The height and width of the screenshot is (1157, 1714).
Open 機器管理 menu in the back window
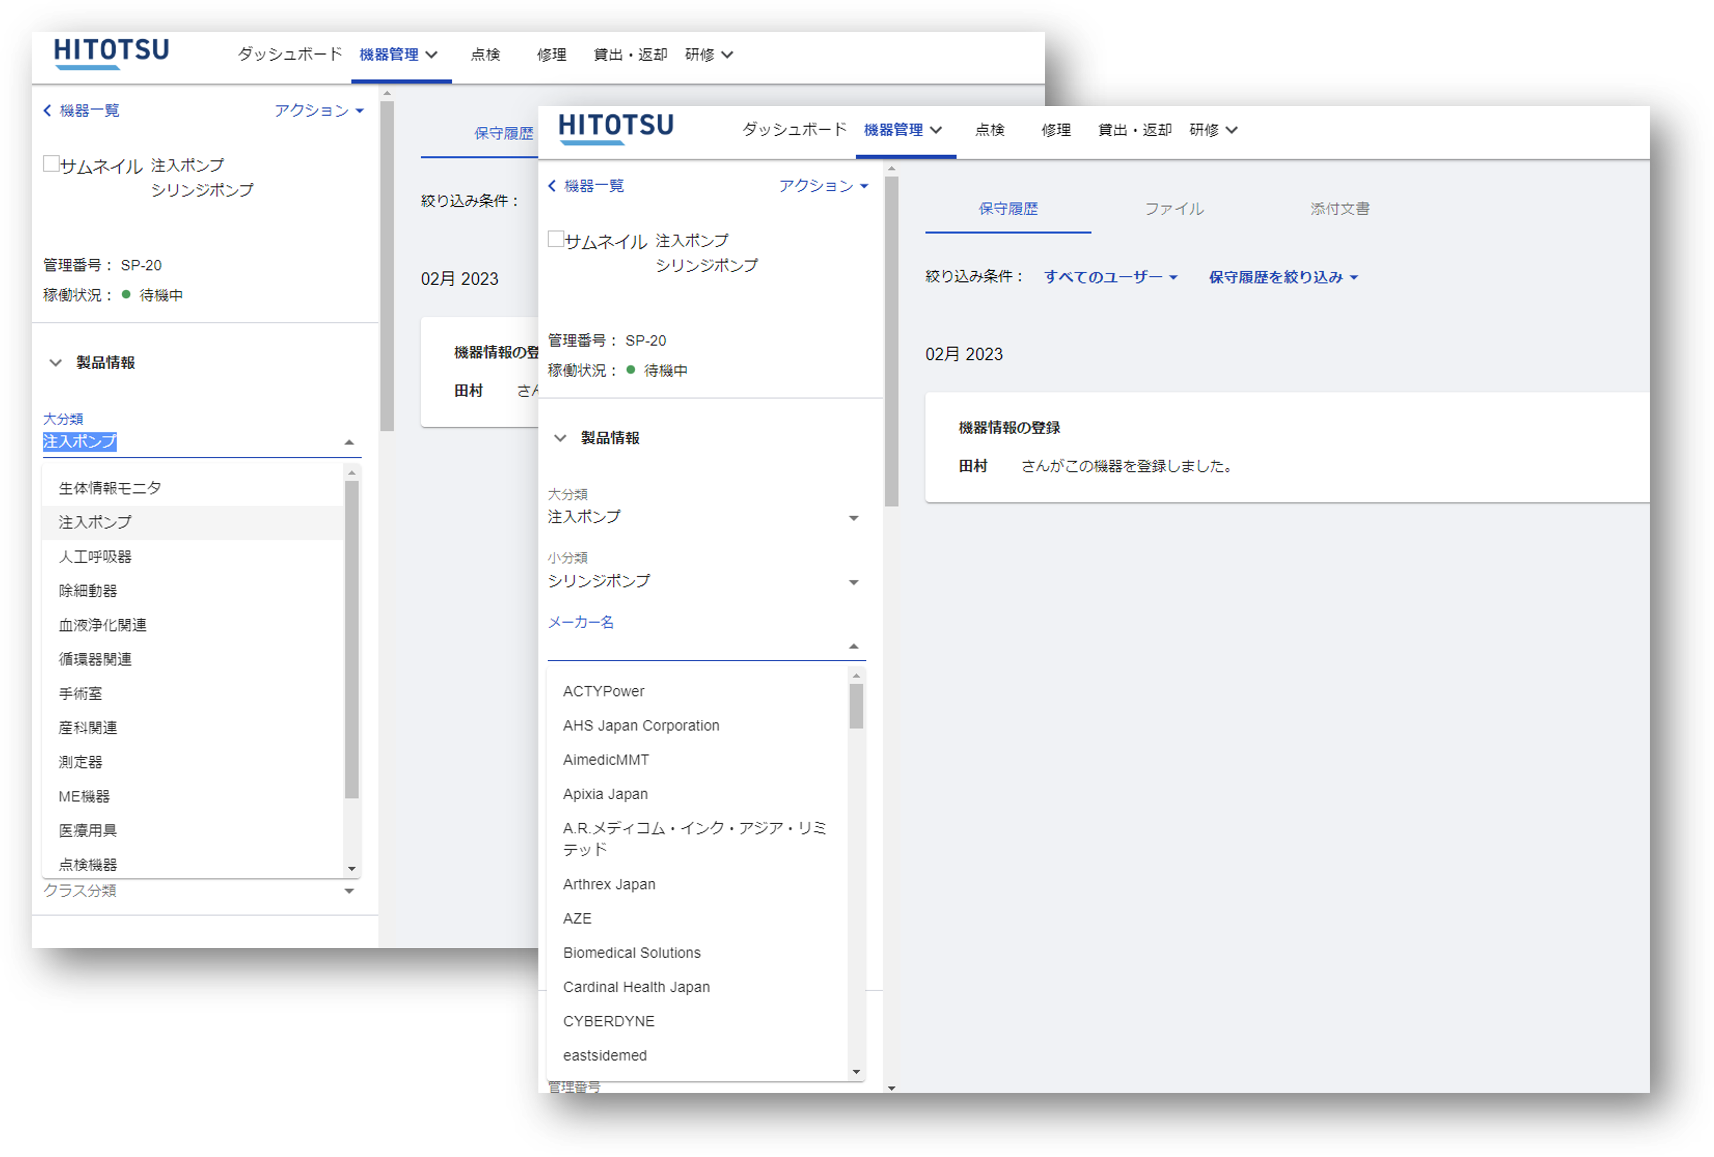point(399,55)
